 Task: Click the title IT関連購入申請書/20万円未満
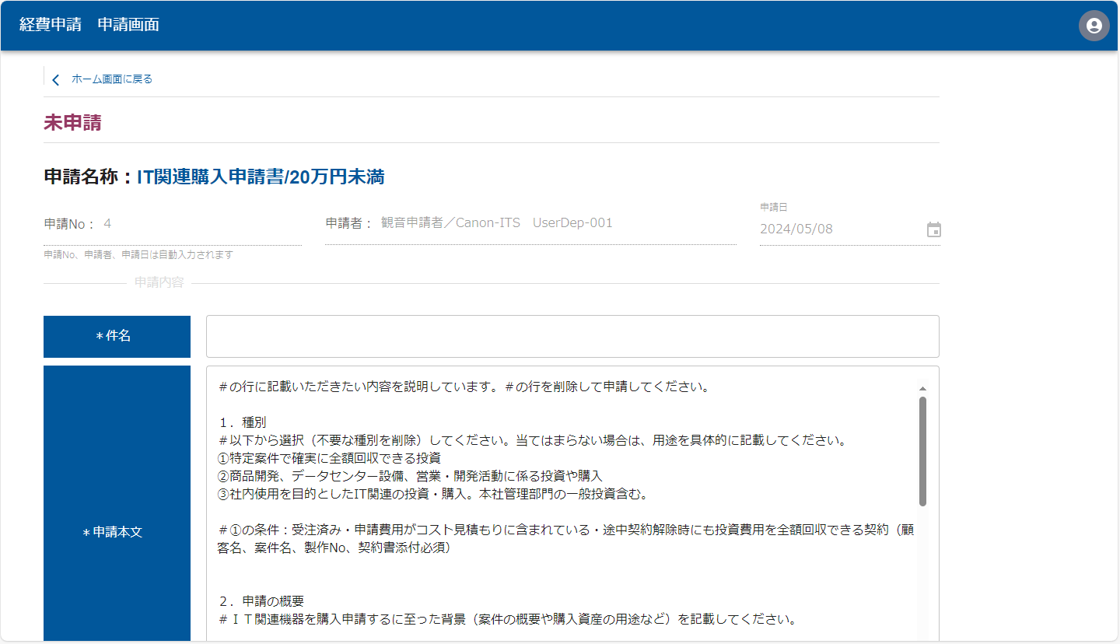pos(261,177)
